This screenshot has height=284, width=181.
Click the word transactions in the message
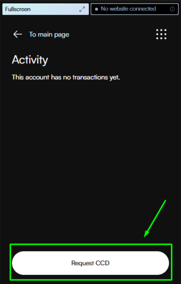click(90, 77)
